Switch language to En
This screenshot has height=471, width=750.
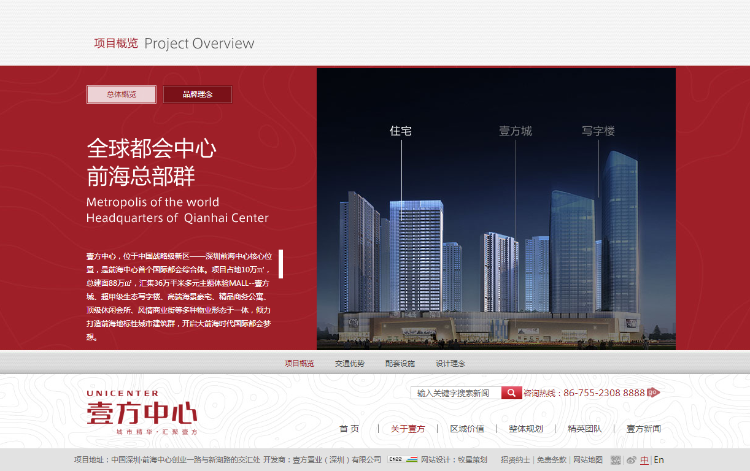pos(659,459)
